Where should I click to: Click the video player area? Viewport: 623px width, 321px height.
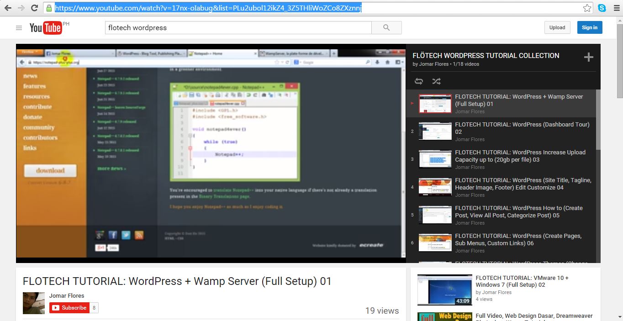click(x=211, y=153)
